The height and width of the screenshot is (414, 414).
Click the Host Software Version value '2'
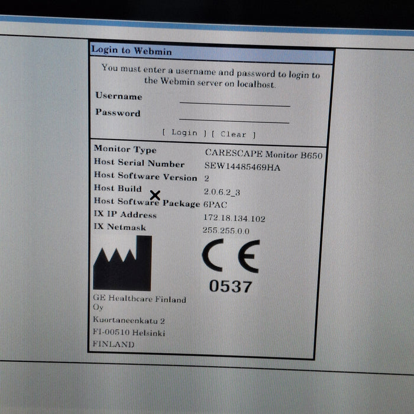coord(206,179)
